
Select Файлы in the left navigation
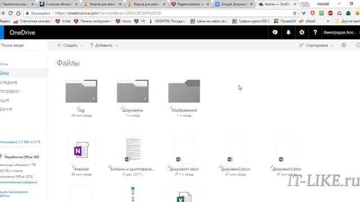(x=23, y=74)
